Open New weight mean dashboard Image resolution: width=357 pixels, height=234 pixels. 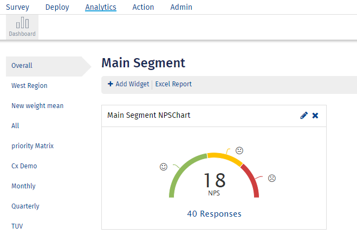[x=37, y=106]
